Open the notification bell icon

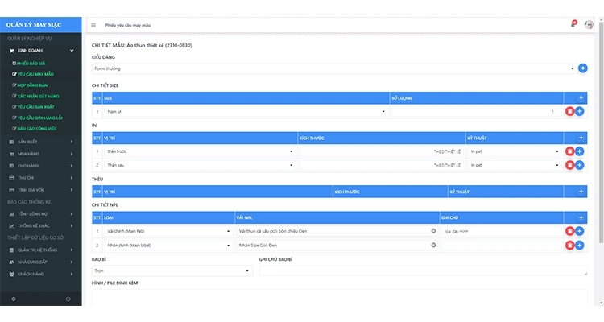[573, 24]
